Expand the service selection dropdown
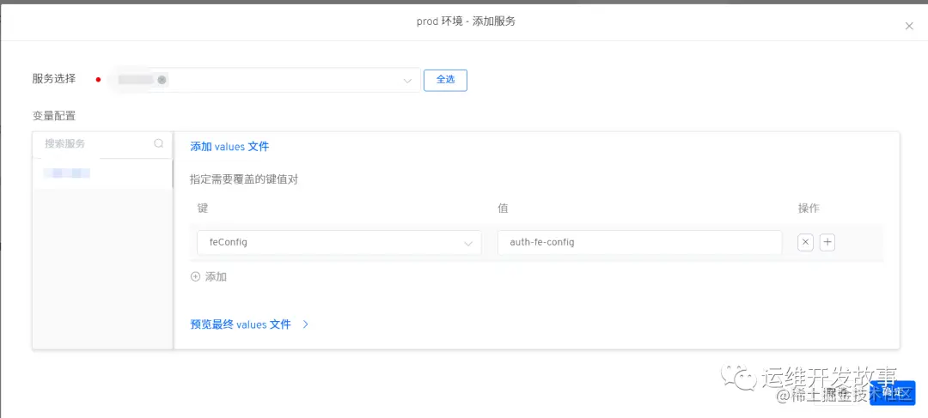928x418 pixels. pos(407,81)
